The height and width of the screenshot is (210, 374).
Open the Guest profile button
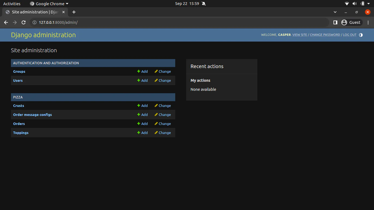point(352,22)
